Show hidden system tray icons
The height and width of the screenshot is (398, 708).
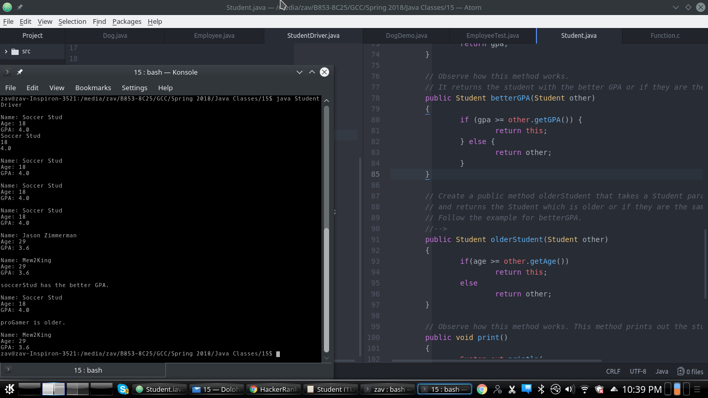[x=614, y=389]
